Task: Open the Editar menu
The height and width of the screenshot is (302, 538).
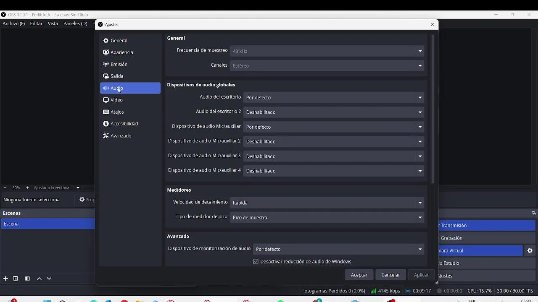Action: click(36, 23)
